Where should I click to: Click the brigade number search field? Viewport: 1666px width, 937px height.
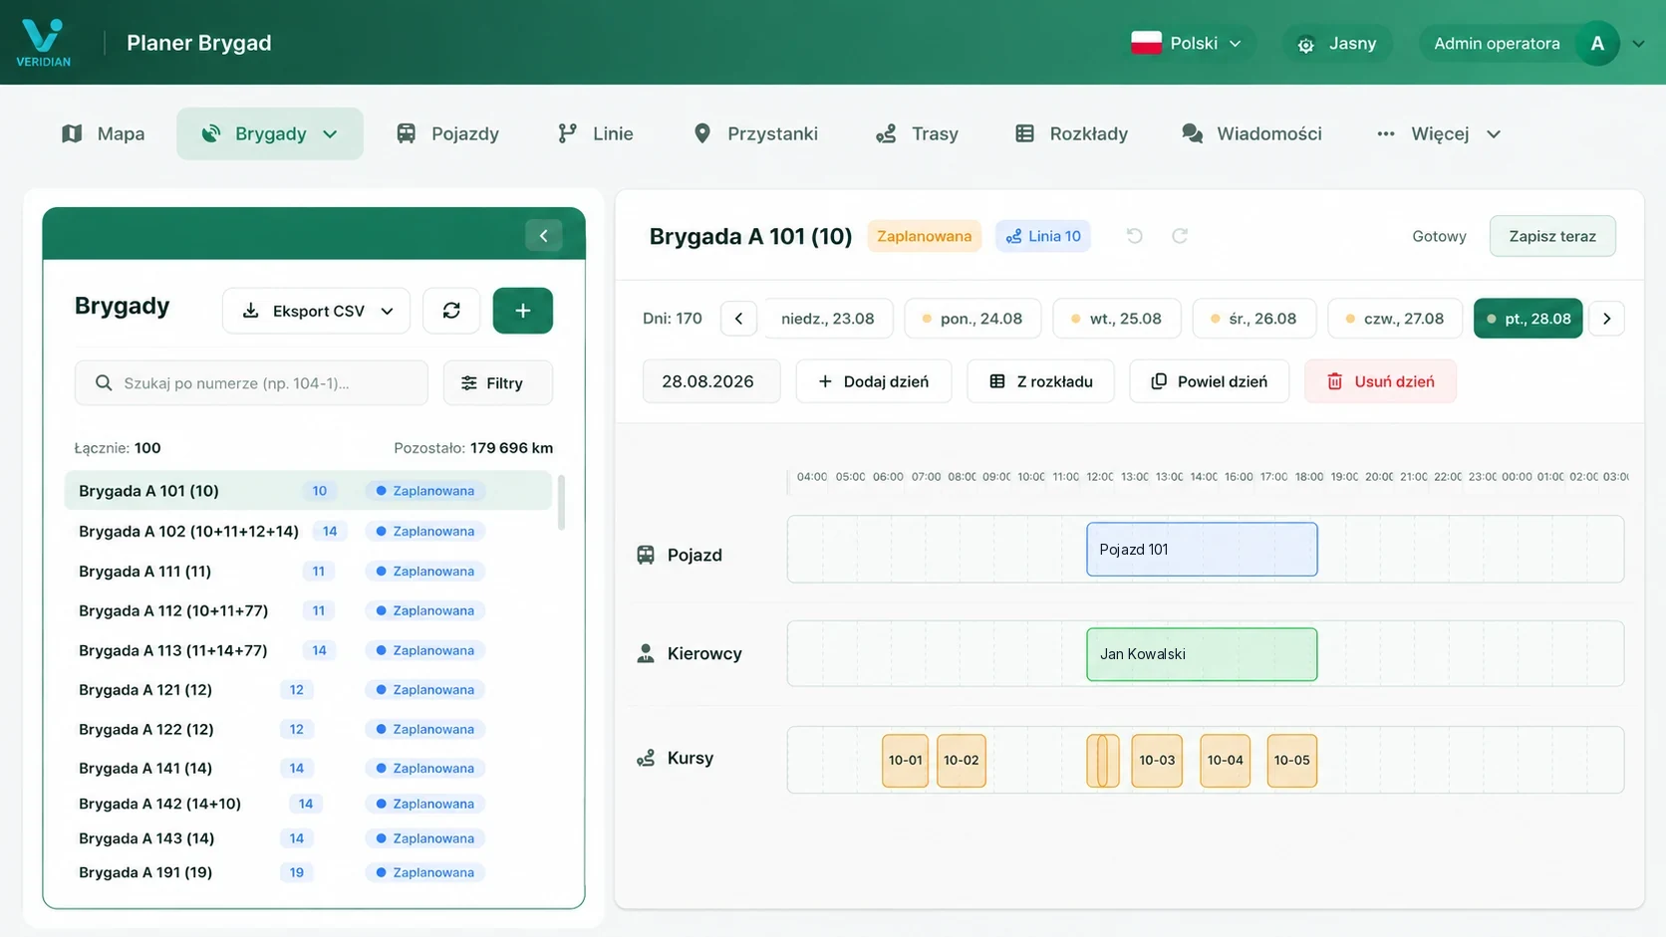pos(251,383)
